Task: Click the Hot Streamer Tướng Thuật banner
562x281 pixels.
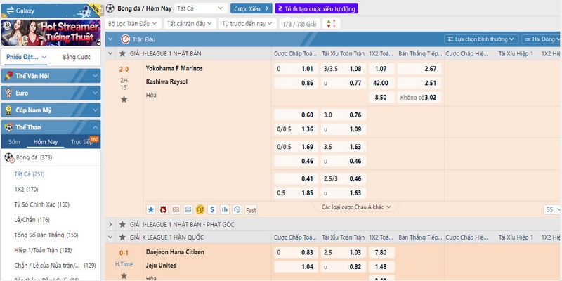Action: [x=51, y=32]
